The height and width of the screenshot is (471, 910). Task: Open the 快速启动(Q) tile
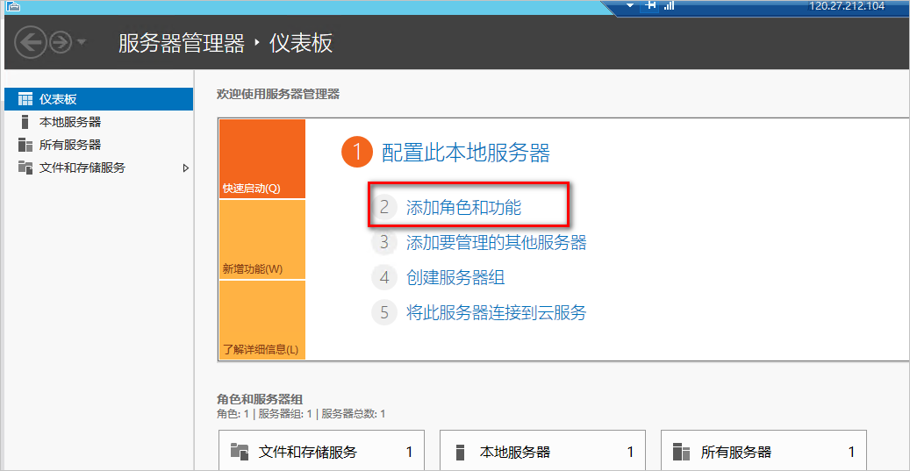262,159
